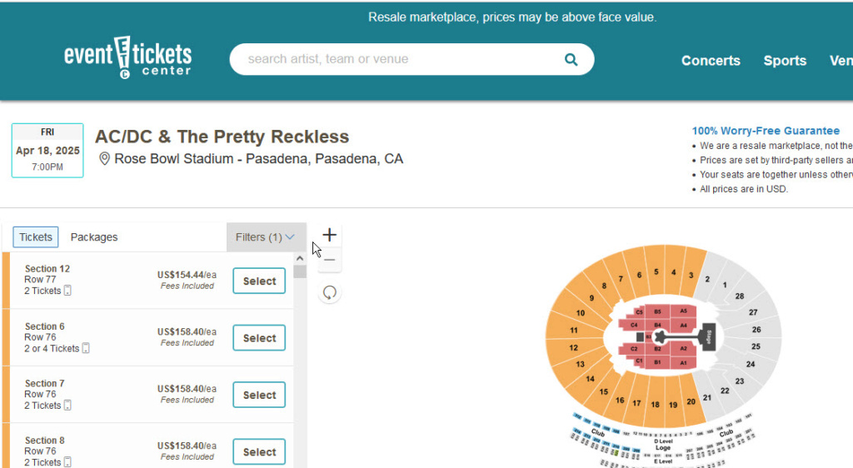This screenshot has width=853, height=468.
Task: Switch to the Tickets tab
Action: (x=36, y=237)
